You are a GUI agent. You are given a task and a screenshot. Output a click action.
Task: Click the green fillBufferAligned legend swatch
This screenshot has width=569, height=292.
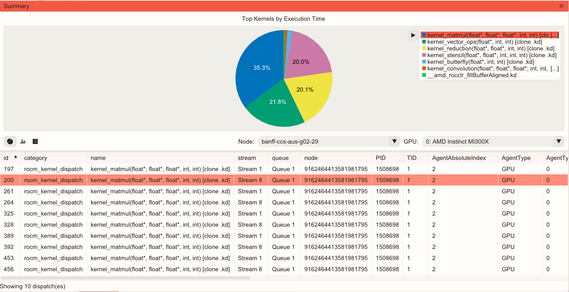(x=424, y=75)
